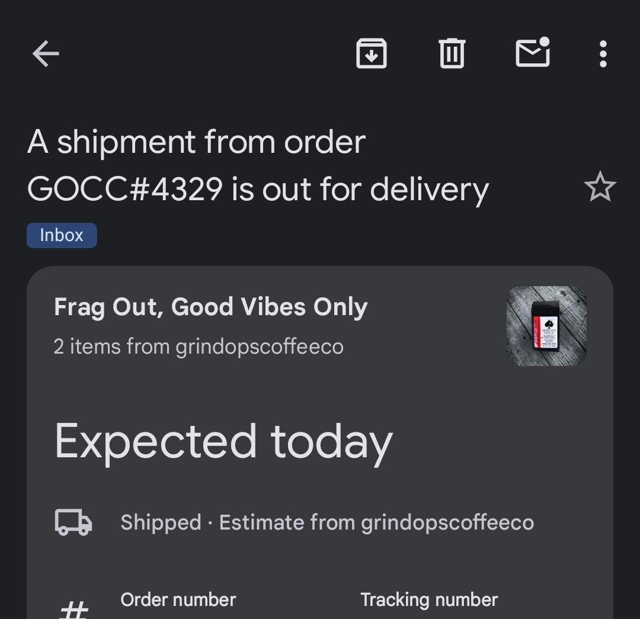Tap the hash symbol icon
This screenshot has width=640, height=619.
pyautogui.click(x=73, y=608)
